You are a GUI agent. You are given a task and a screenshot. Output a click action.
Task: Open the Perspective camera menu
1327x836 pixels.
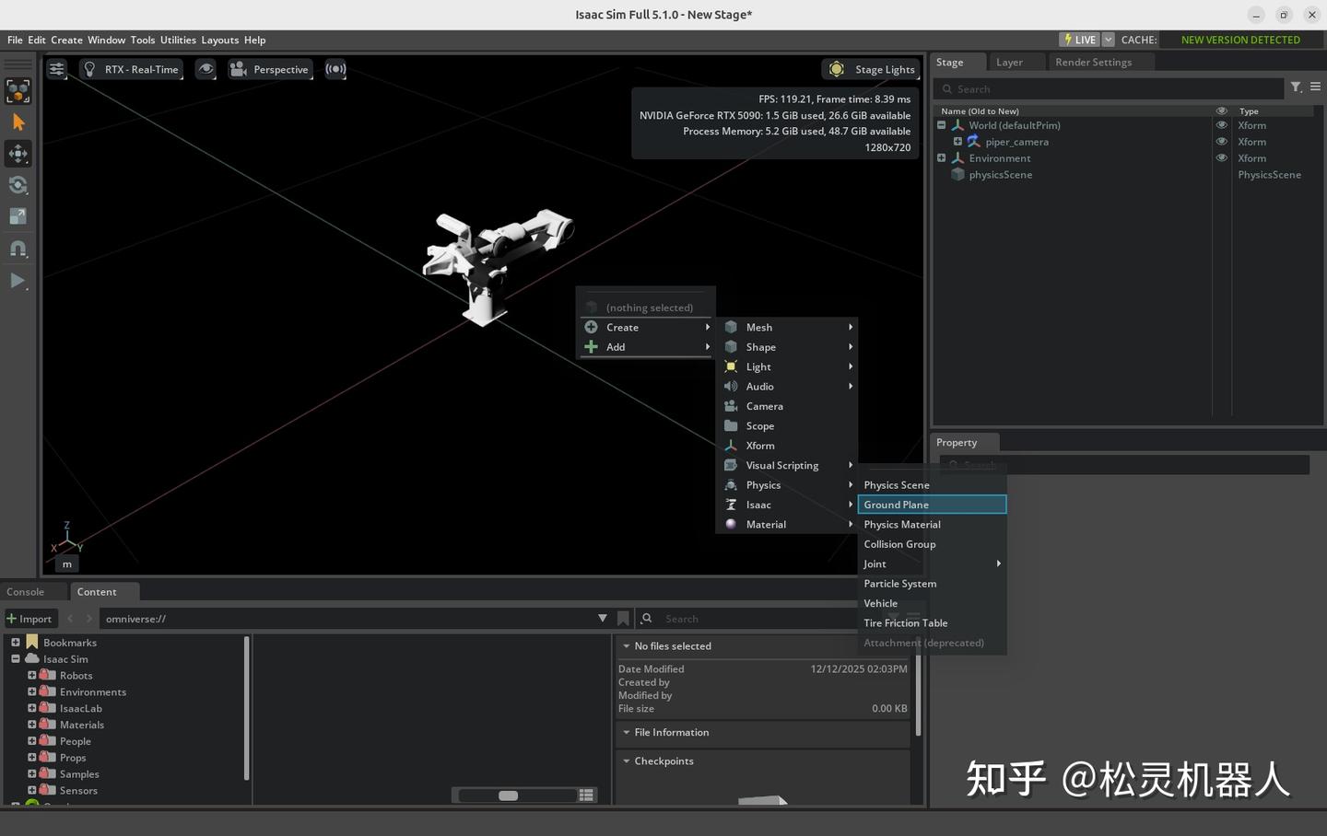(270, 69)
